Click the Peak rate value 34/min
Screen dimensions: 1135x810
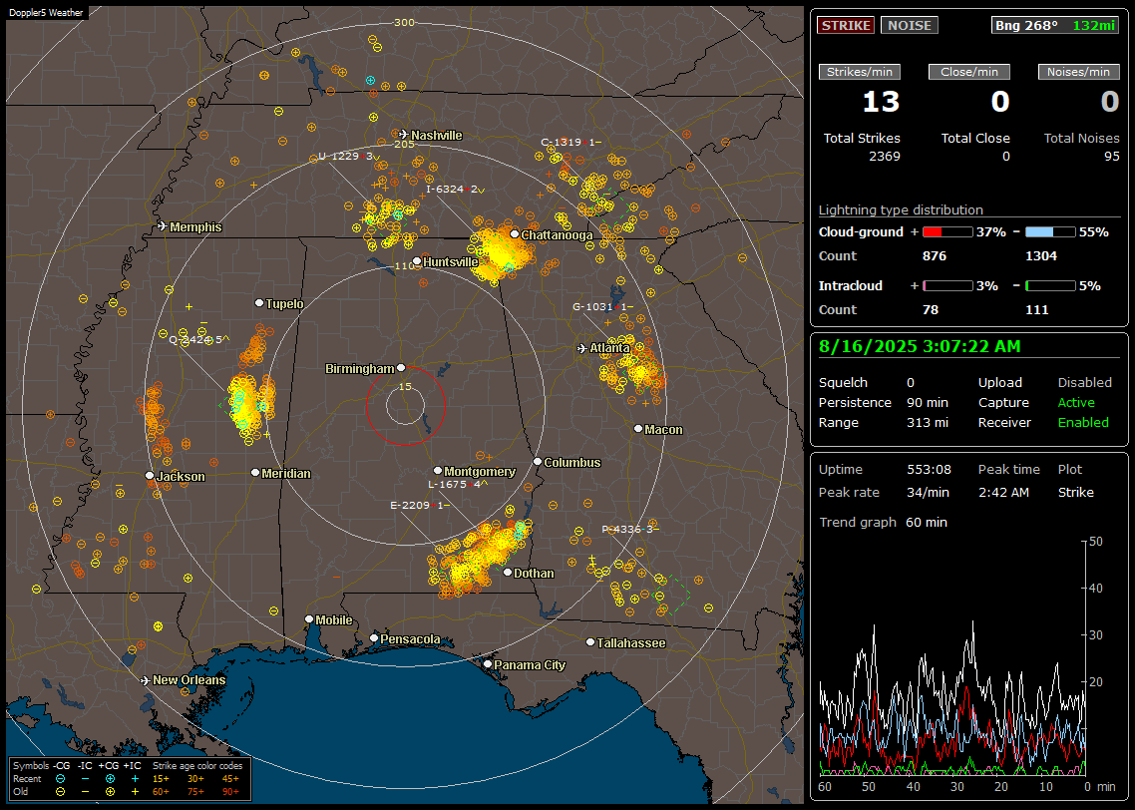(x=929, y=492)
